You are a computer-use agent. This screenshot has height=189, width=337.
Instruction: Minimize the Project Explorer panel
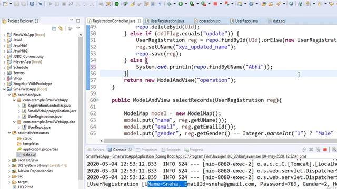(x=71, y=20)
